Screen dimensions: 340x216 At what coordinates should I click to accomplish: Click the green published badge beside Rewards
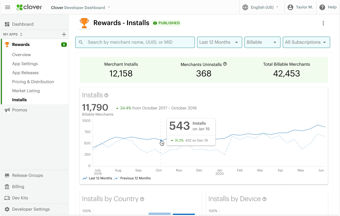[64, 45]
